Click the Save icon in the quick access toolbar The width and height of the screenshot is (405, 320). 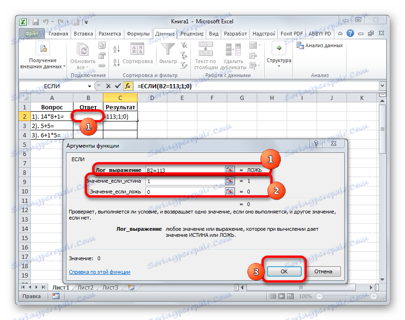[x=36, y=22]
